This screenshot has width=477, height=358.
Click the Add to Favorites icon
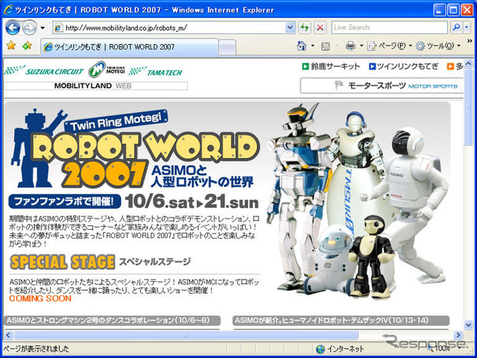point(27,45)
